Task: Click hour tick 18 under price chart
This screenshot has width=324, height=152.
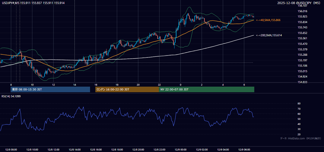Action: [x=117, y=85]
